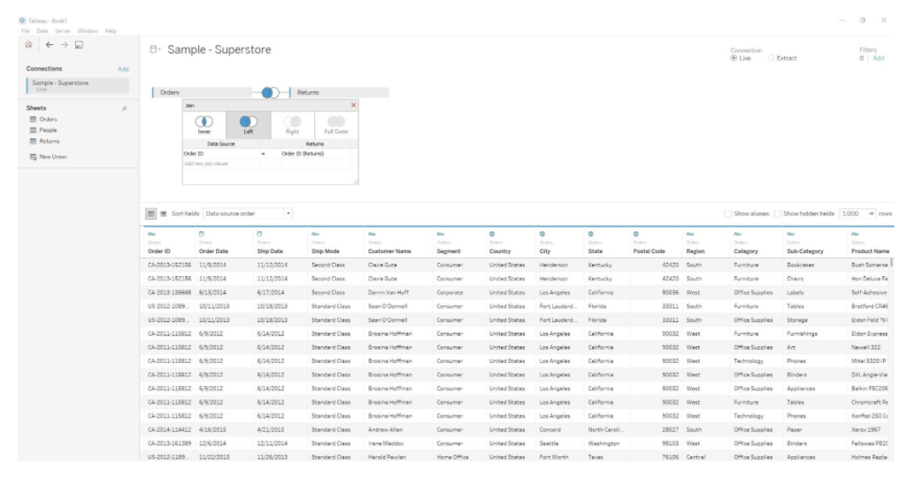The image size is (906, 479).
Task: Click the Andrew Allen customer cell
Action: click(386, 429)
